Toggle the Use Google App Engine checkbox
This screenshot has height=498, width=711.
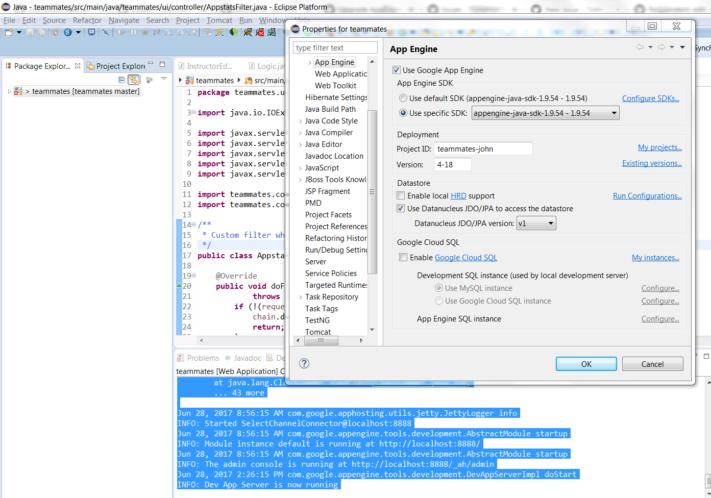click(x=397, y=70)
